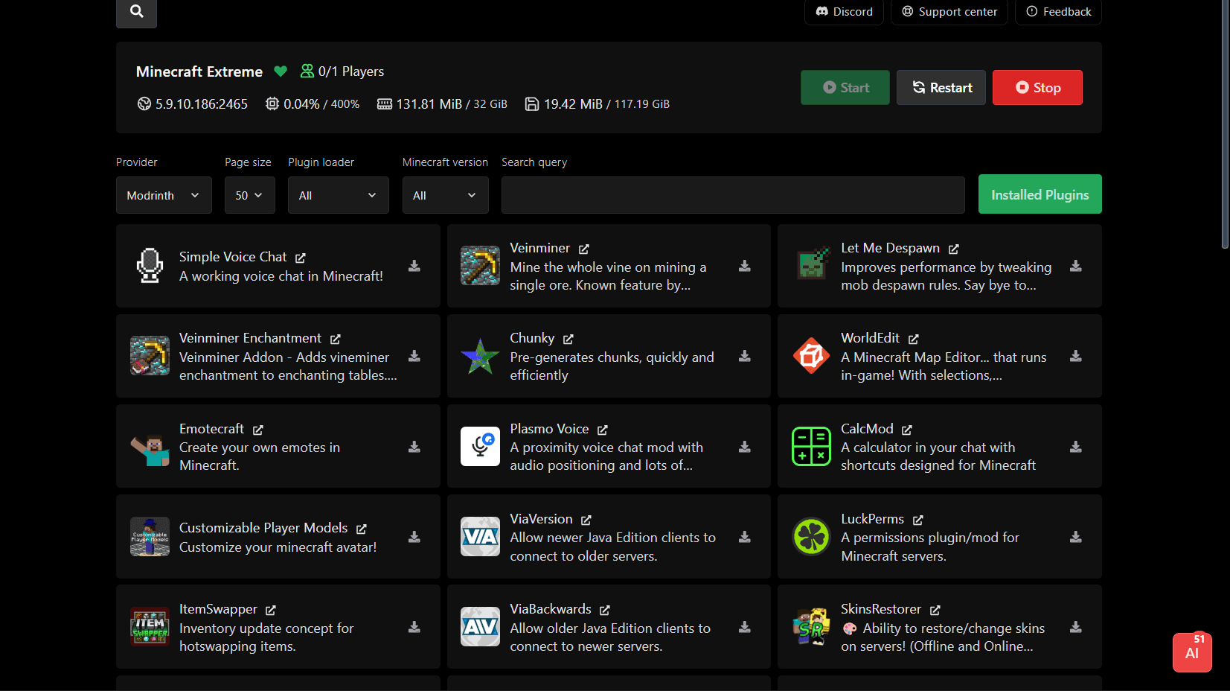Open CalcMod external link icon

point(907,430)
